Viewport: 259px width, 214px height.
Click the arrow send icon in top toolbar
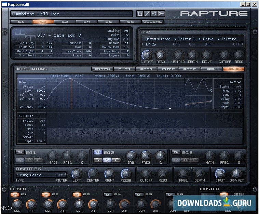pyautogui.click(x=161, y=14)
